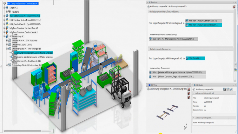Screen dimensions: 238x134
Task: Click the Werker VM Untergestell worker icon
Action: click(150, 72)
